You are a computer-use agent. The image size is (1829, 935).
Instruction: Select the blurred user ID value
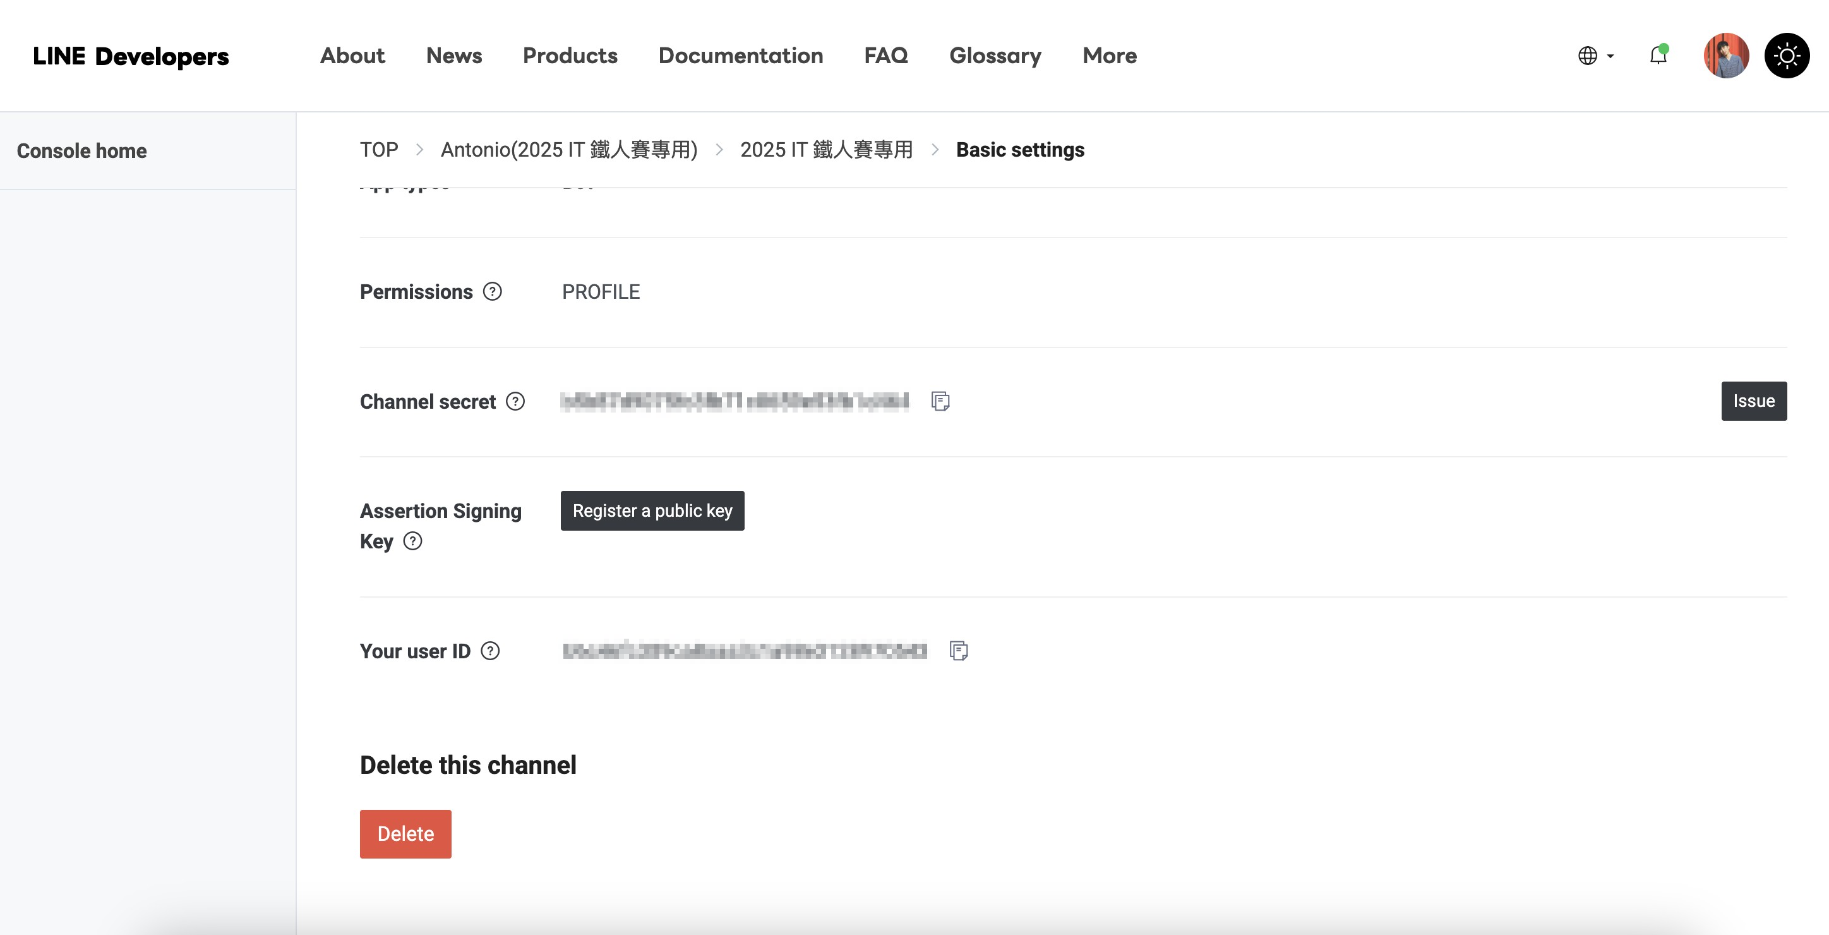[x=745, y=651]
